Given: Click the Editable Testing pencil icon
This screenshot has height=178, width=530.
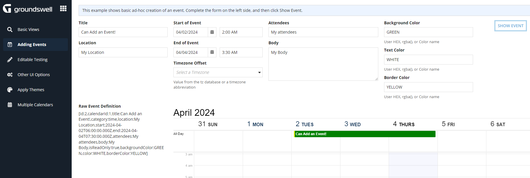Looking at the screenshot, I should pos(10,60).
